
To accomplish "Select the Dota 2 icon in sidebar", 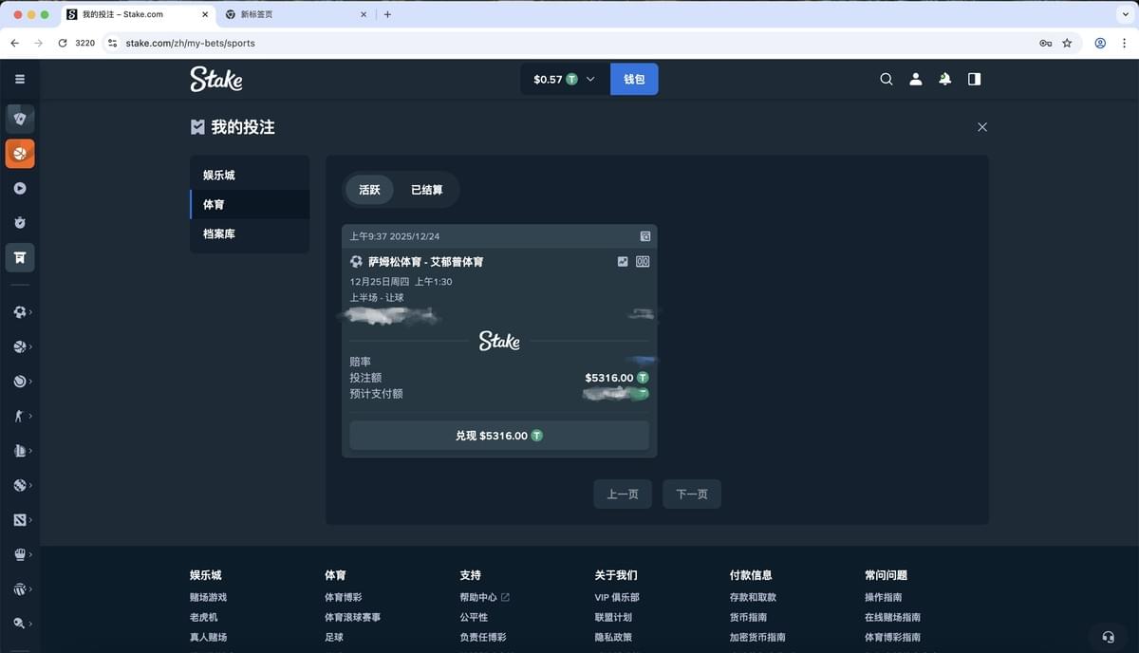I will [20, 520].
